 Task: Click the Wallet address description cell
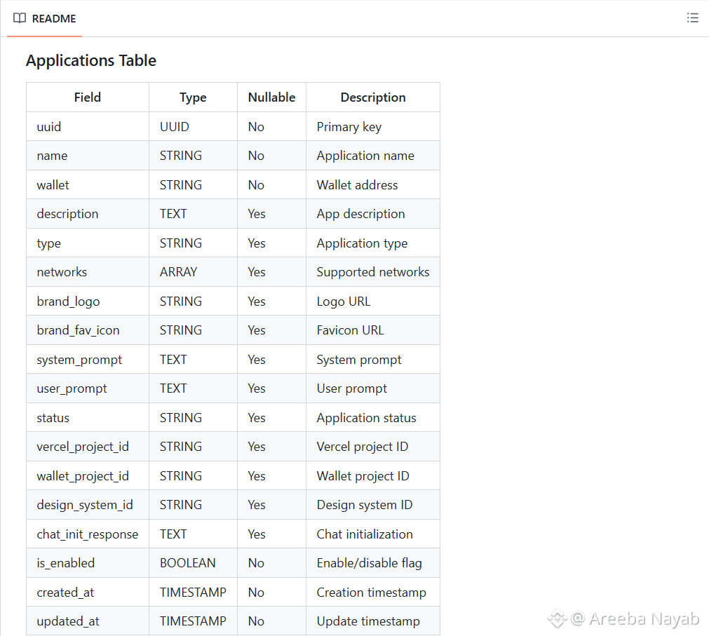coord(373,185)
